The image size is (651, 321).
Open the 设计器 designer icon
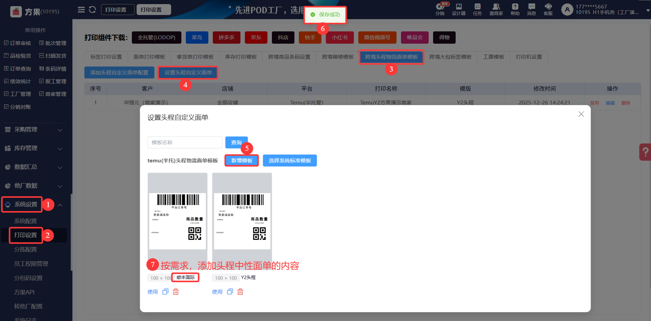pos(459,9)
